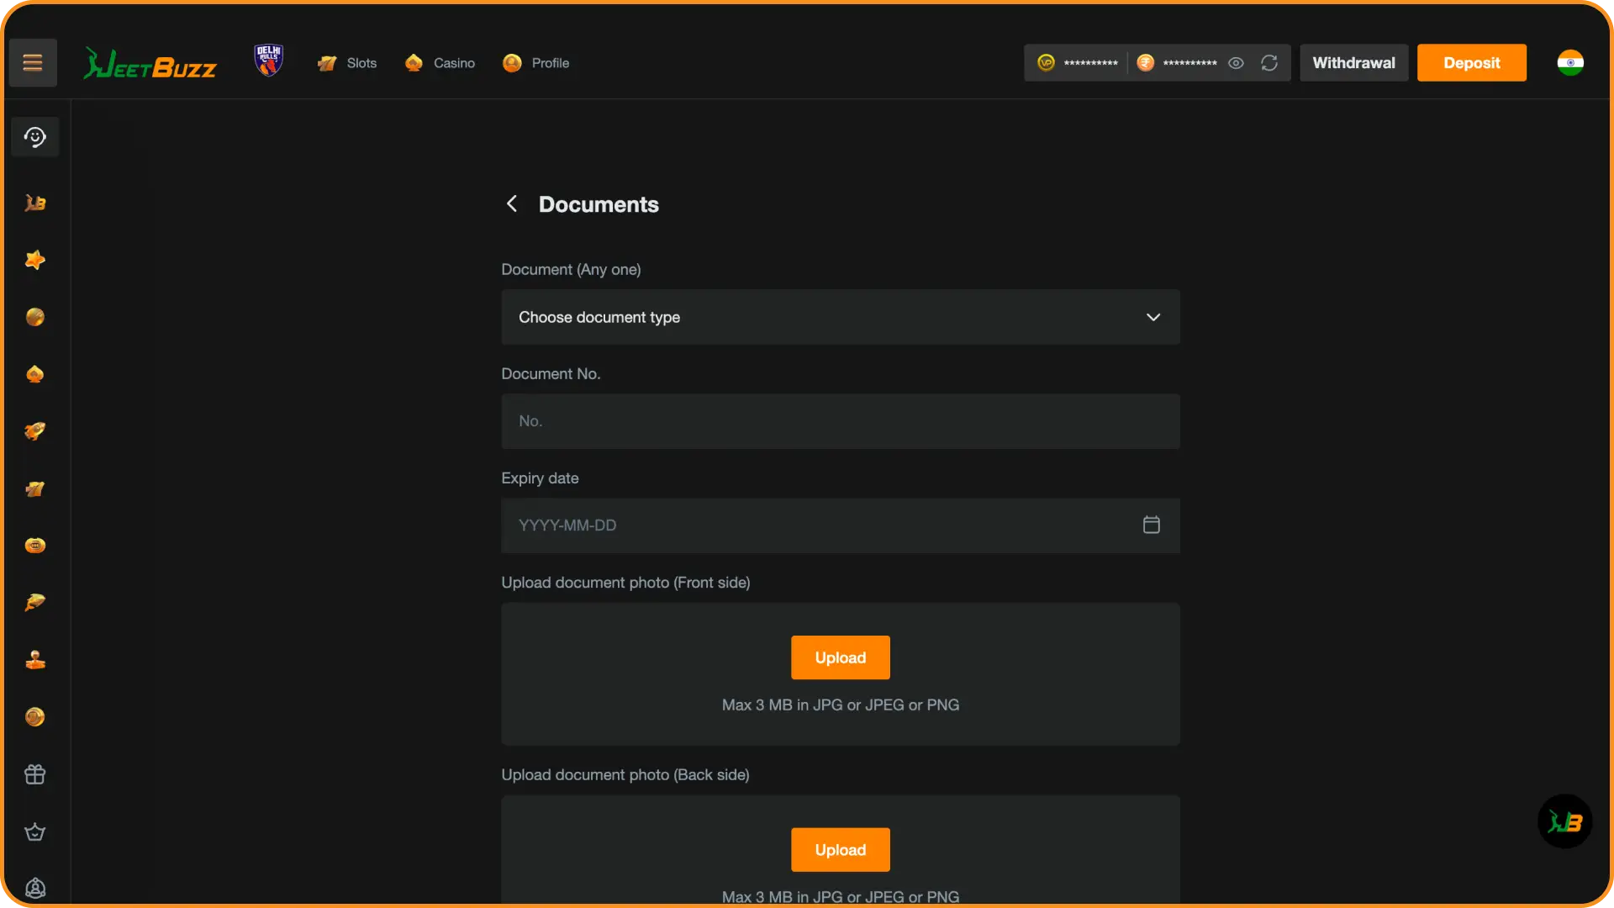Focus the Document No. input field
The image size is (1614, 908).
[x=841, y=421]
